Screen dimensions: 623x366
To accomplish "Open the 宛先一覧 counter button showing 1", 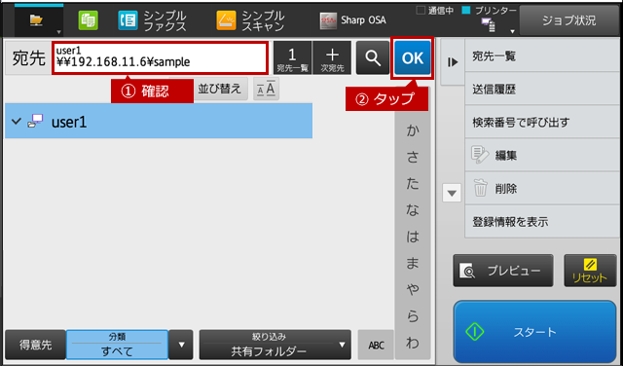I will click(x=292, y=58).
